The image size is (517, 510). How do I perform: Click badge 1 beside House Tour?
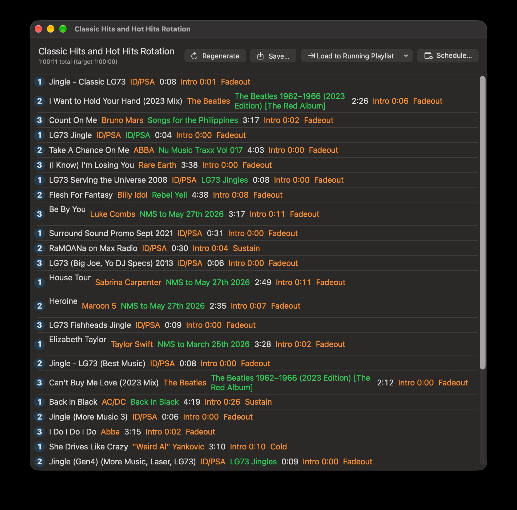(x=40, y=282)
